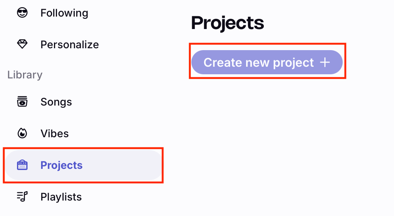Click the Library section header
Screen dimensions: 394x216
[25, 75]
